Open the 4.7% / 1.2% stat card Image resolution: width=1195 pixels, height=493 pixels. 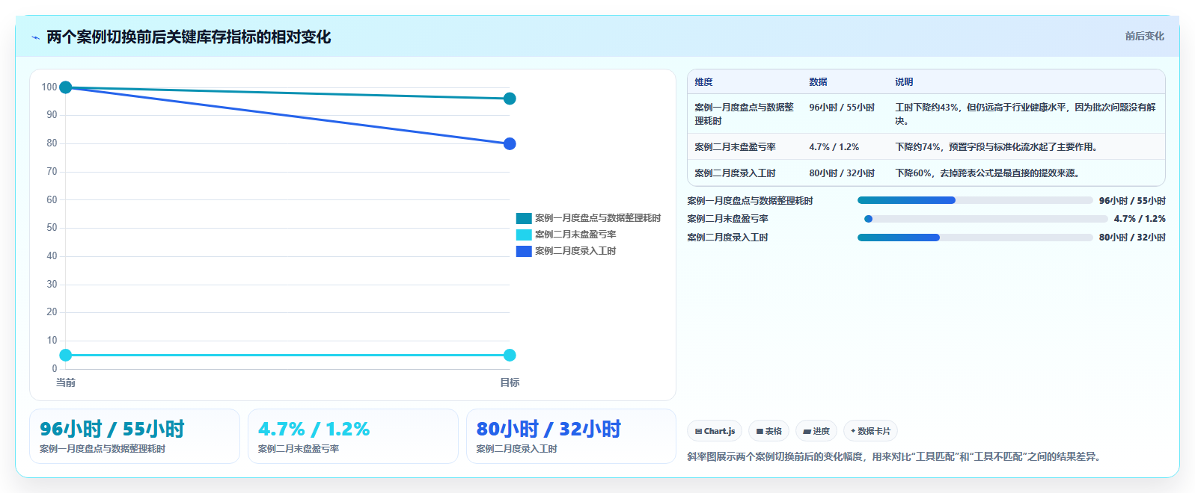tap(353, 436)
